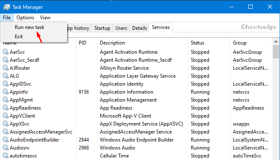Click Running status of Appinfo row
The height and width of the screenshot is (160, 280).
[x=200, y=92]
